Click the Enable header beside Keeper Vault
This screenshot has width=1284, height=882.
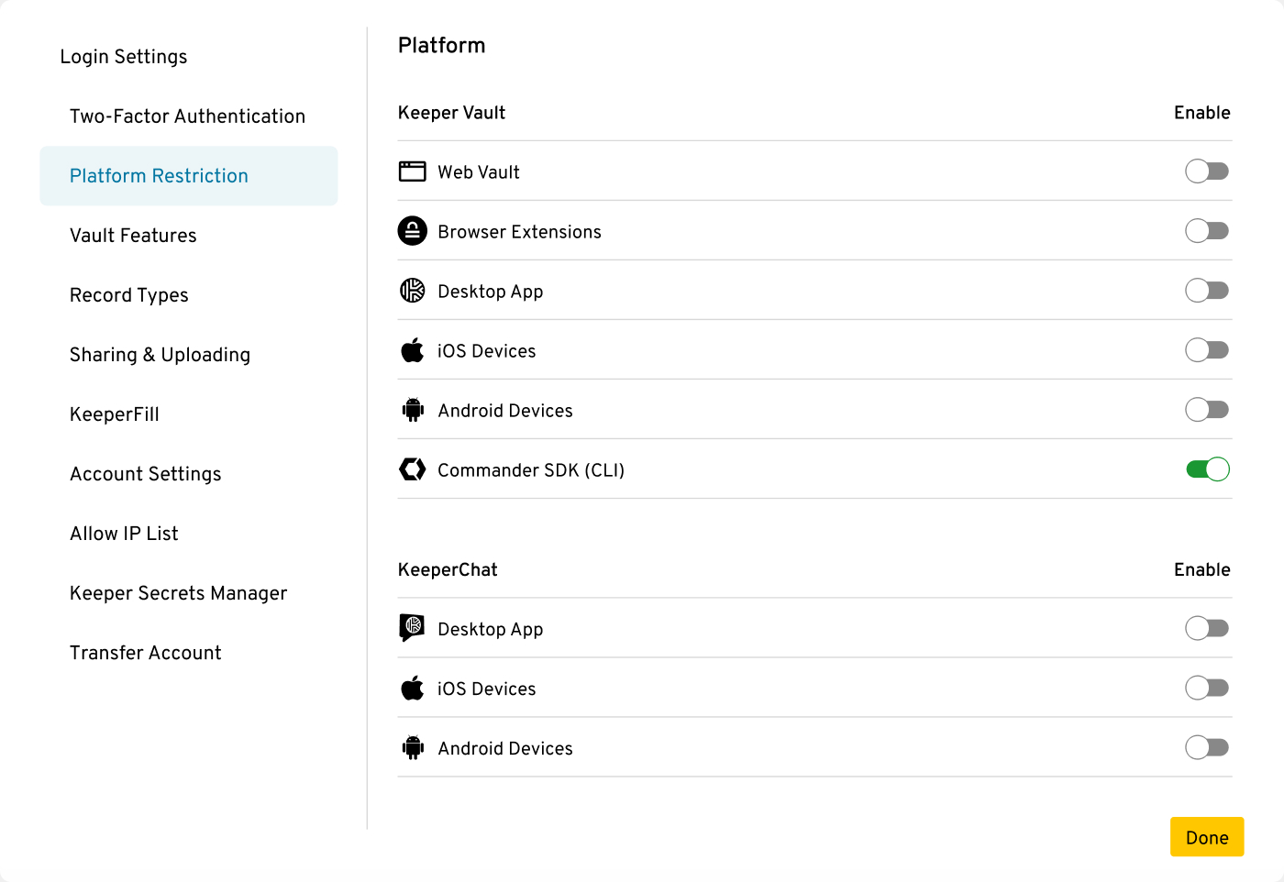click(1202, 113)
